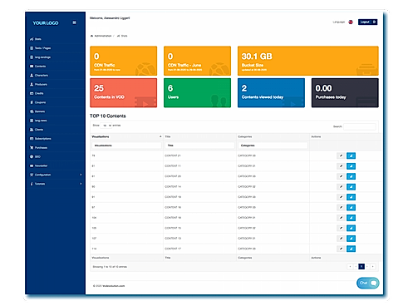This screenshot has width=408, height=306.
Task: Open the Show entries count dropdown
Action: pos(106,126)
